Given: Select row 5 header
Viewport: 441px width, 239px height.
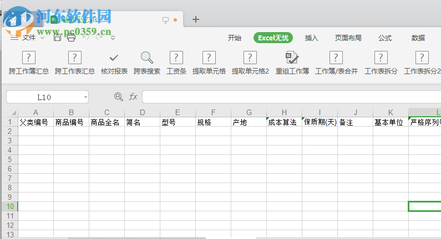Looking at the screenshot, I should (10, 159).
